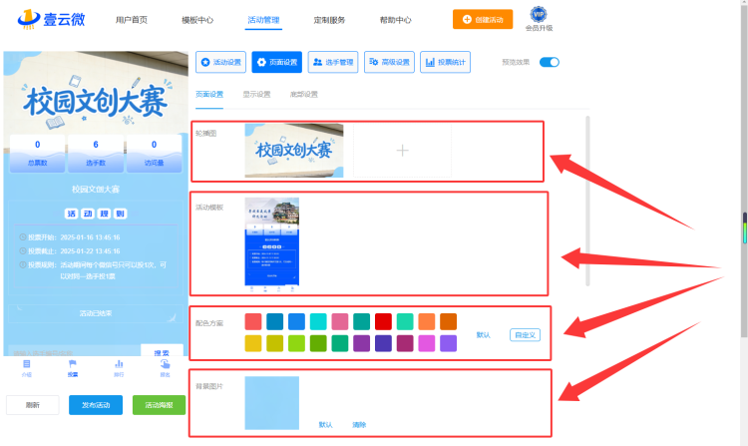Viewport: 748px width, 446px height.
Task: Open 高级设置 gear sliders button
Action: tap(389, 62)
